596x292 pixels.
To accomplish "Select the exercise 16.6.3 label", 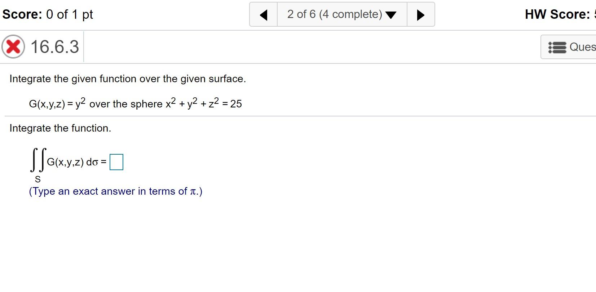I will pos(54,47).
